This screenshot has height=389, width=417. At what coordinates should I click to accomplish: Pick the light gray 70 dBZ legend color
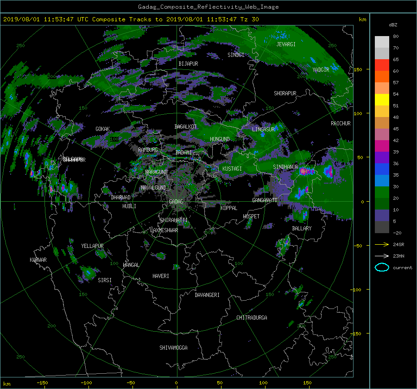coord(382,42)
